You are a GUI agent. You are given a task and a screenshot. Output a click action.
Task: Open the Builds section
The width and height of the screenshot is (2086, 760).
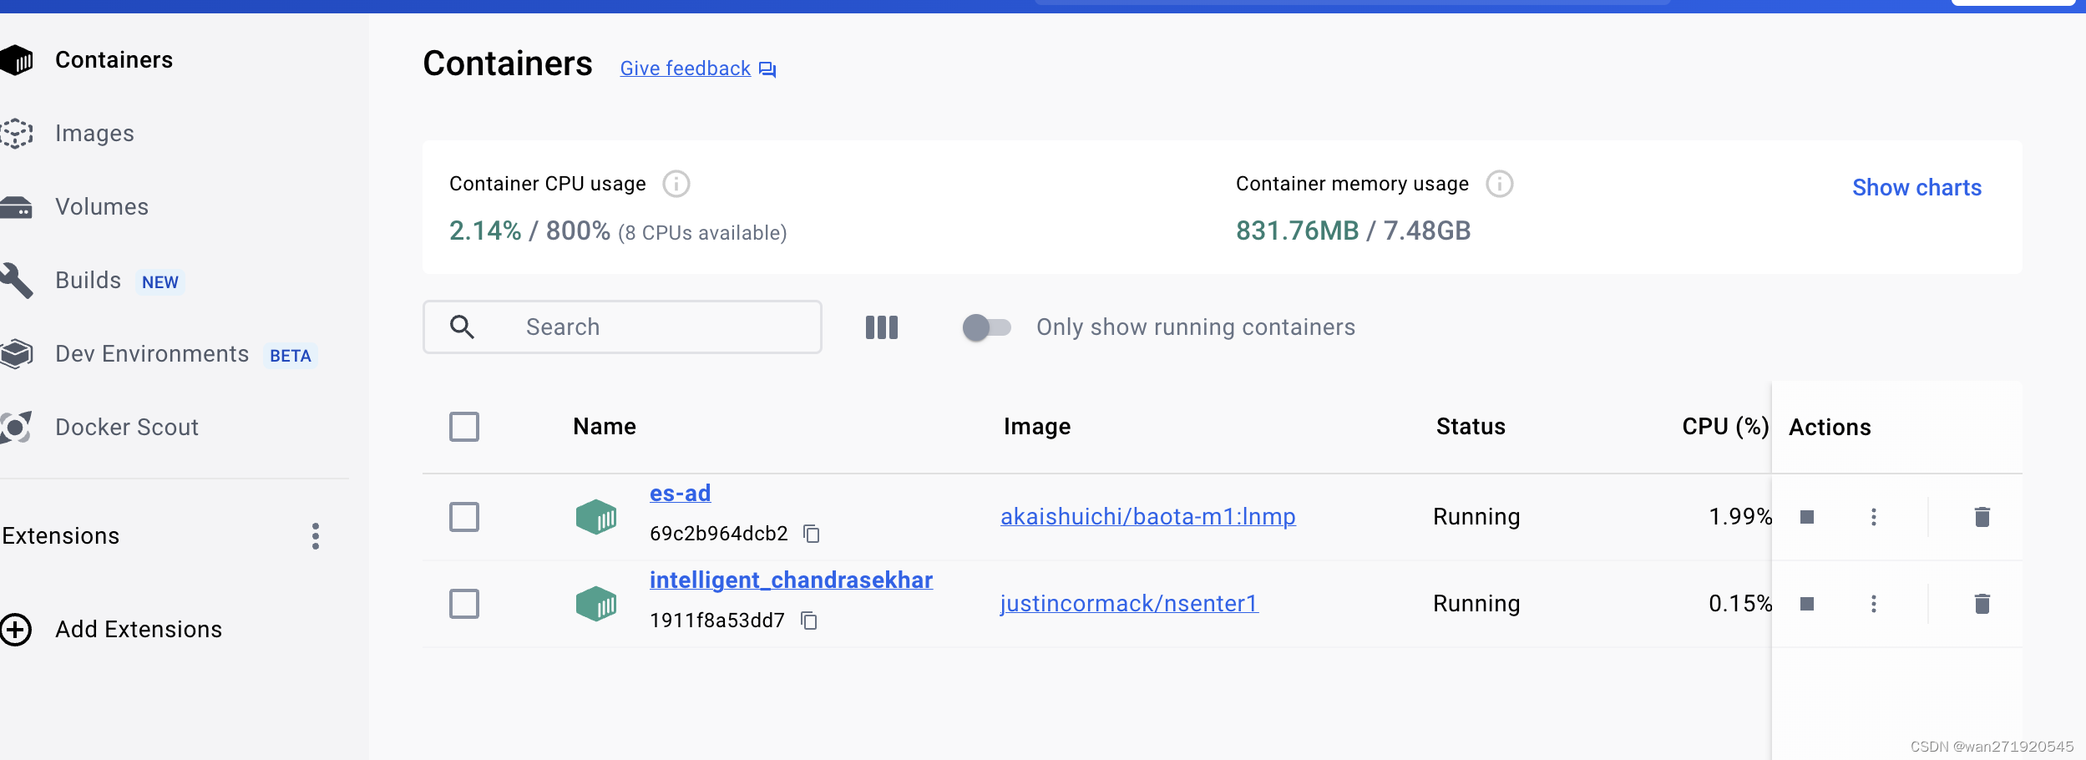point(89,281)
